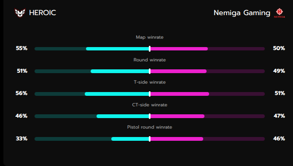The width and height of the screenshot is (293, 166).
Task: Click the cyan Pistol round winrate bar
Action: pos(130,139)
